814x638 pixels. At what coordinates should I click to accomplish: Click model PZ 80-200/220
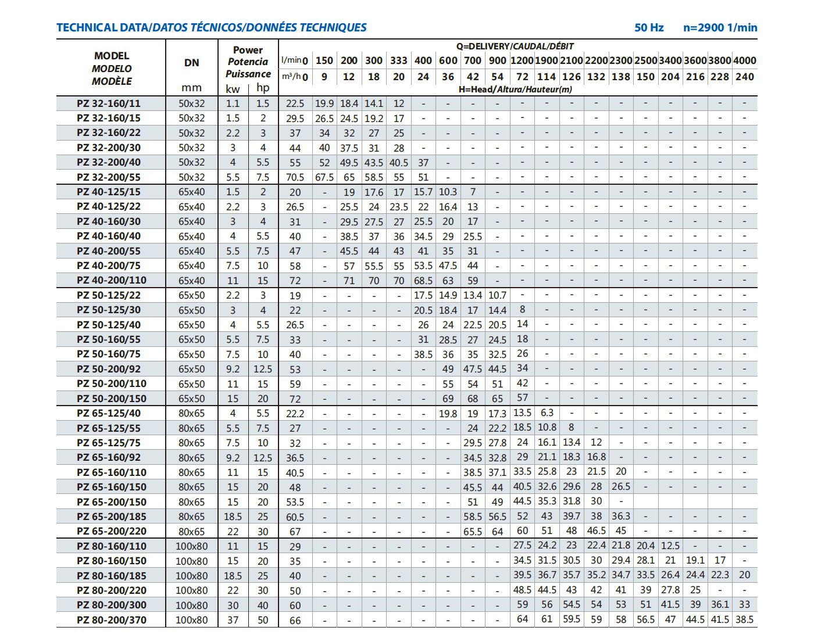112,590
